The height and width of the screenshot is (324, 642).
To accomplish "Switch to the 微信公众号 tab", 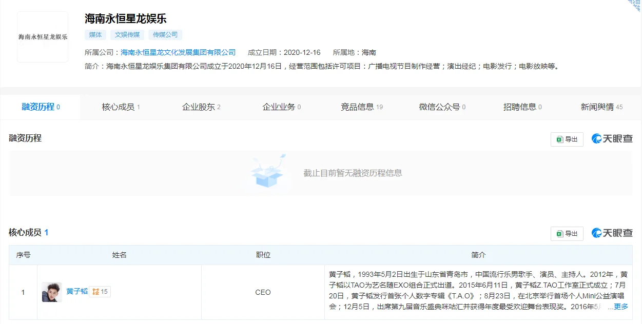I will pos(442,107).
